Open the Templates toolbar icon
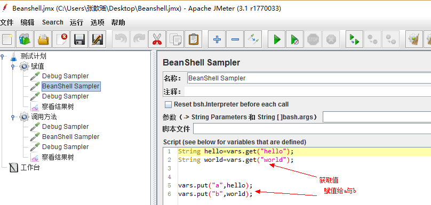 pos(25,39)
